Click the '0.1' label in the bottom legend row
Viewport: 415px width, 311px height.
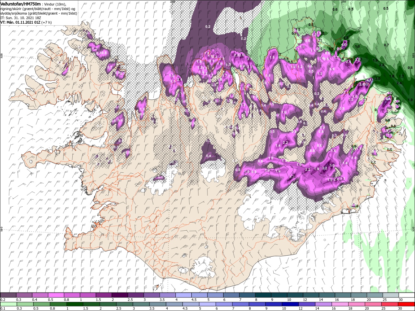pos(3,309)
